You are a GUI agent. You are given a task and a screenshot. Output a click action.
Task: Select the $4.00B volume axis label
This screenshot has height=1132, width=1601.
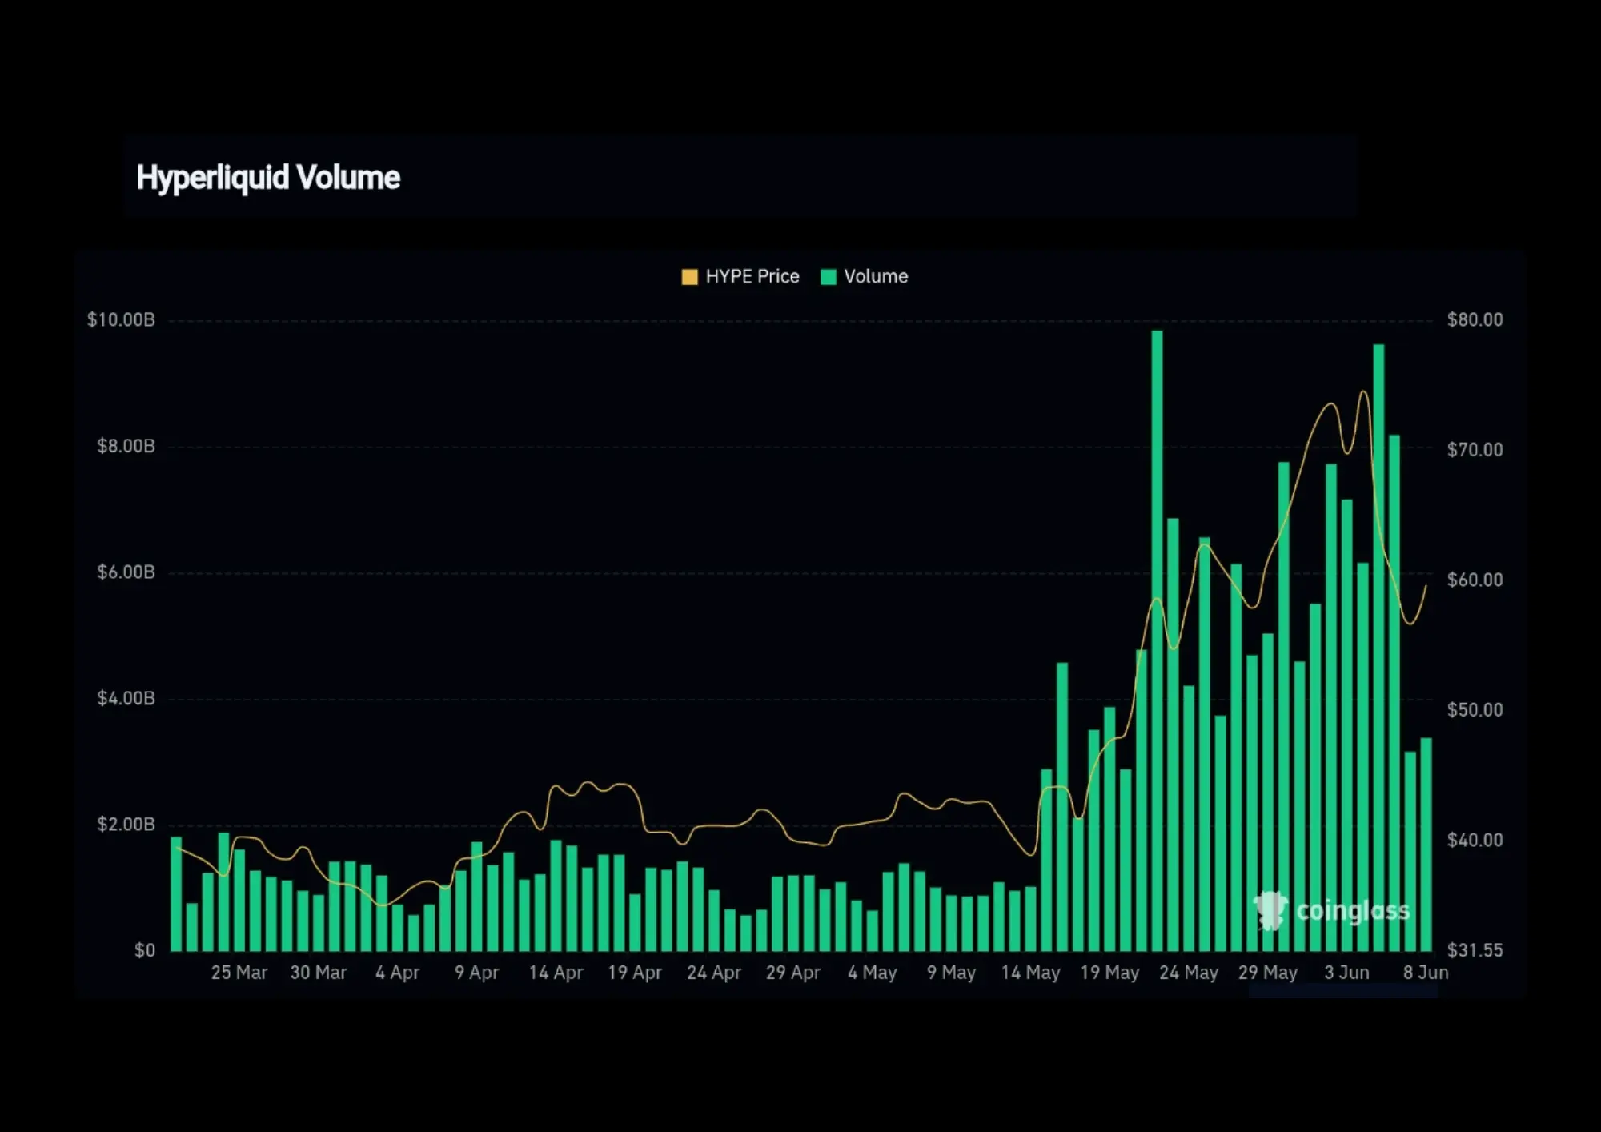click(x=126, y=699)
